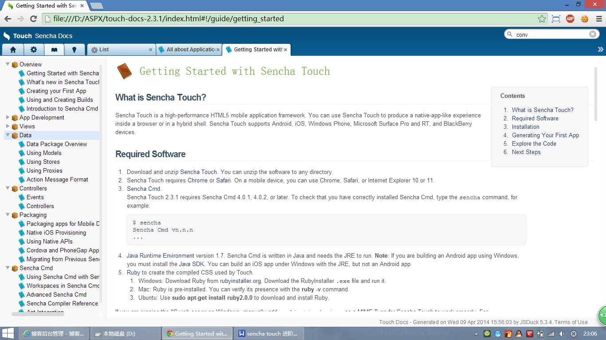Image resolution: width=606 pixels, height=340 pixels.
Task: Click the page vertical scrollbar
Action: (x=596, y=94)
